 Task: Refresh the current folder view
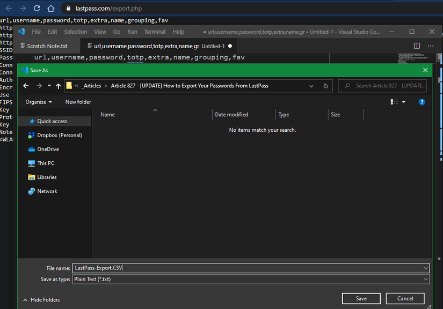click(x=325, y=85)
